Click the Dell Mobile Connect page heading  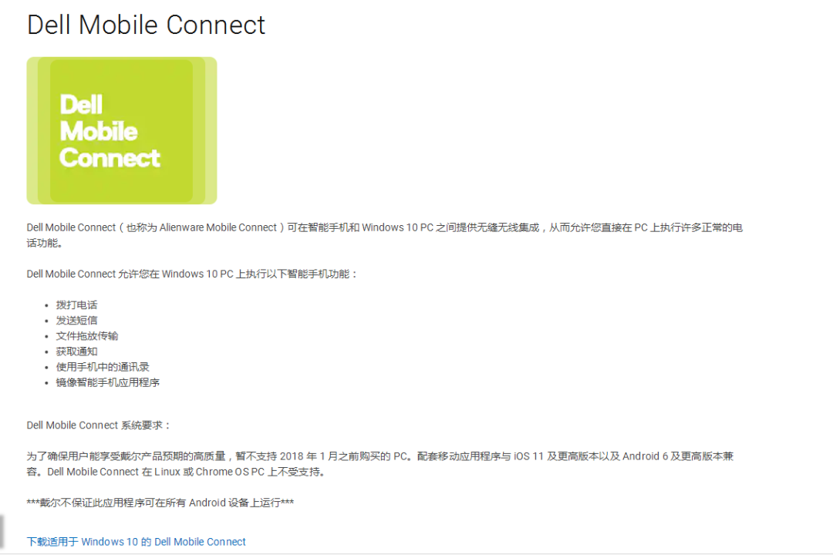pyautogui.click(x=146, y=25)
